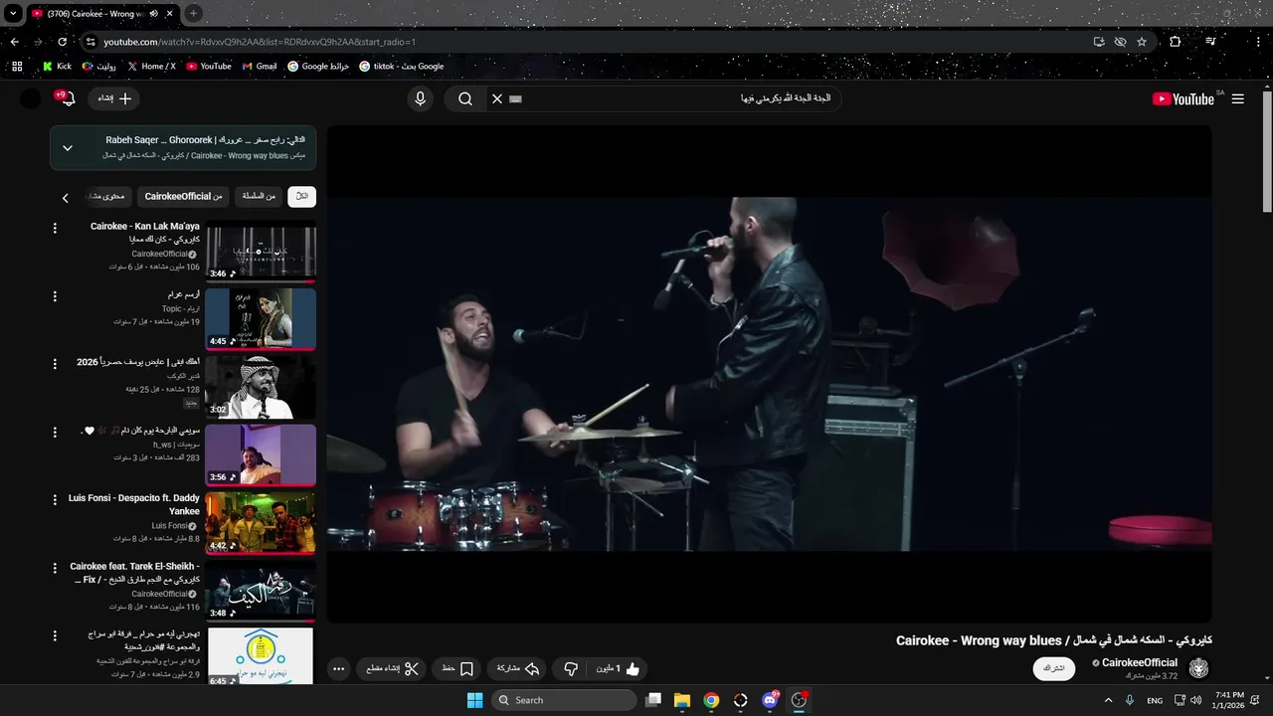Open options for Luis Fonsi - Despacito

tap(55, 500)
